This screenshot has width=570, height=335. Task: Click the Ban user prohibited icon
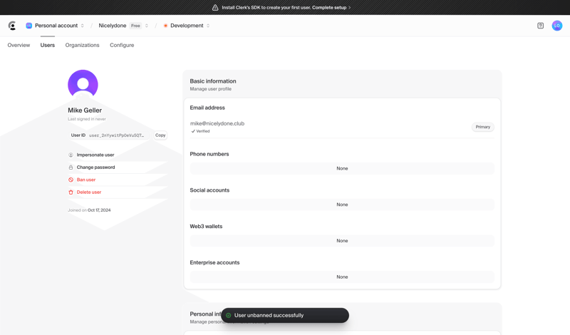(x=71, y=180)
